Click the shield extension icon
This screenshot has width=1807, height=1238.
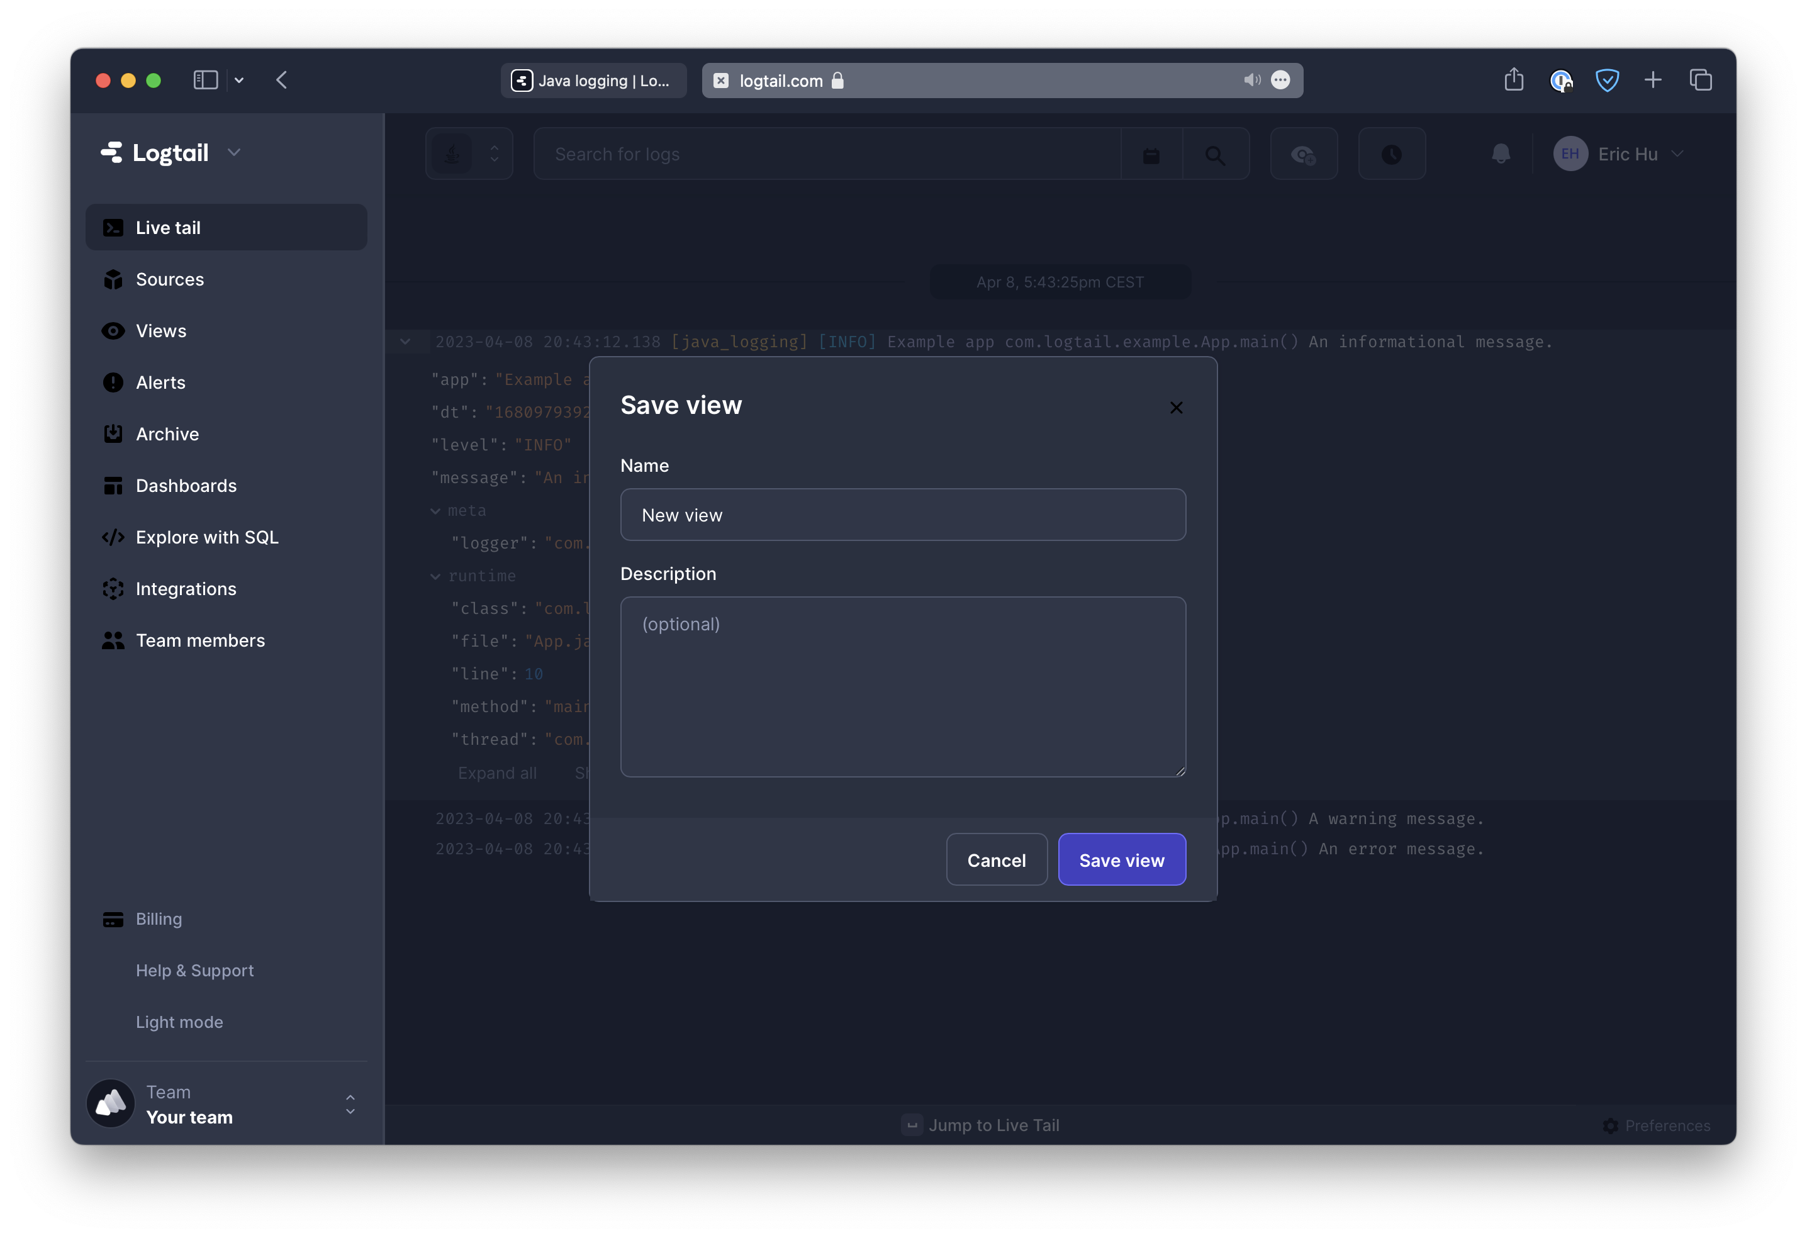click(x=1606, y=79)
